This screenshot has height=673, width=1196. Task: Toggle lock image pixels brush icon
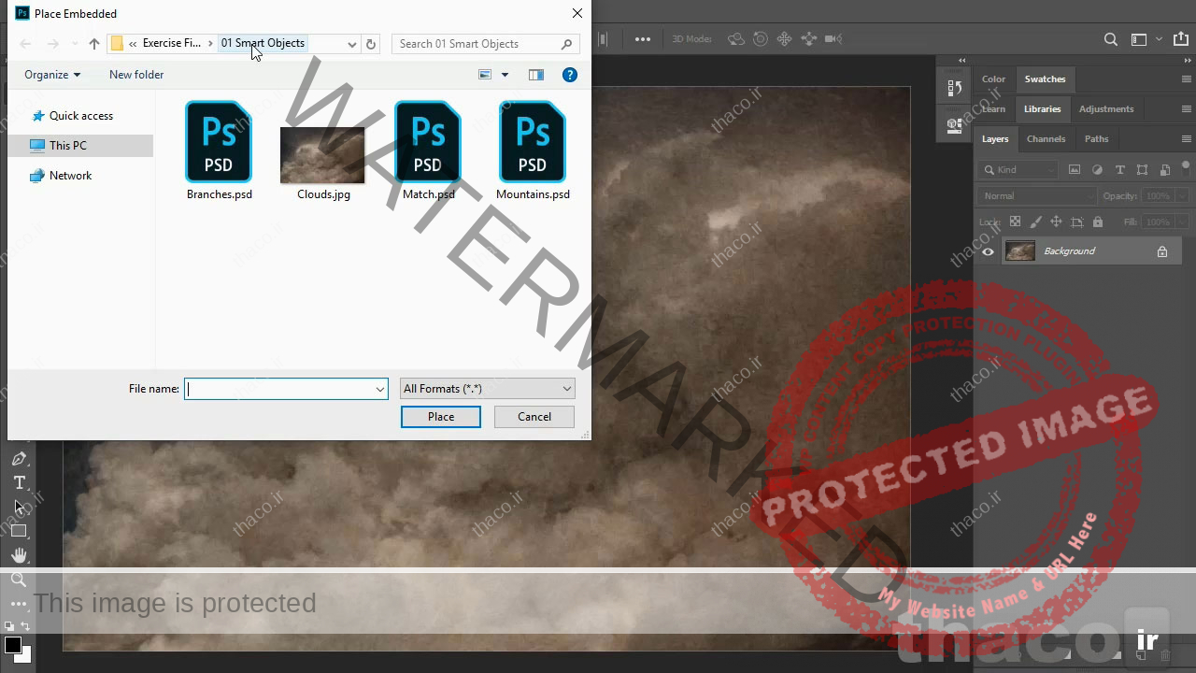pos(1035,222)
